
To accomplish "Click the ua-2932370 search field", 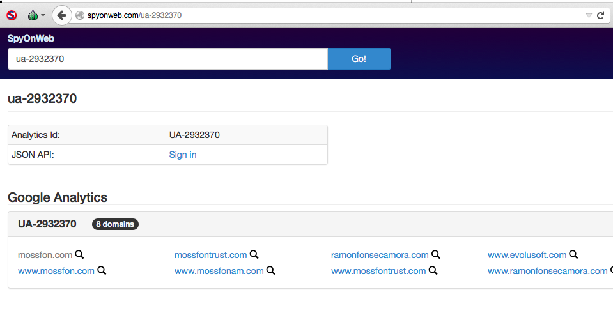I will coord(167,59).
